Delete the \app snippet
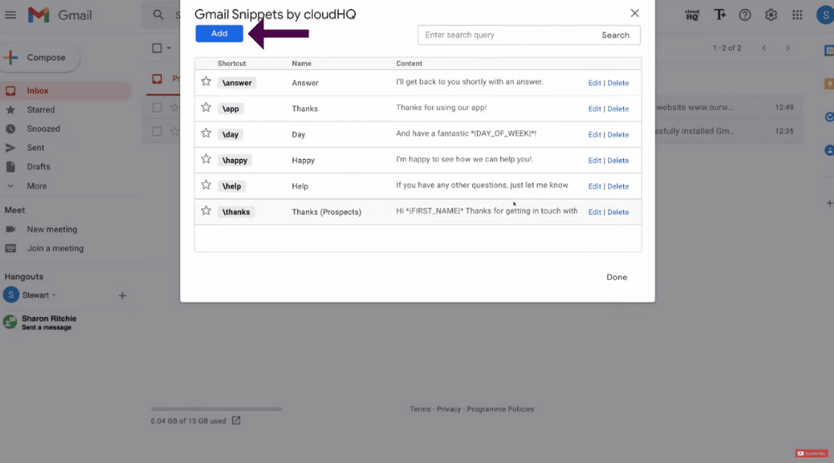 618,109
